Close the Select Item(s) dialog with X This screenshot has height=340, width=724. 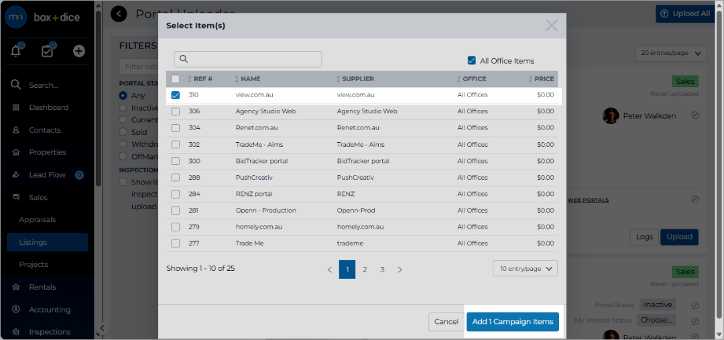point(552,25)
